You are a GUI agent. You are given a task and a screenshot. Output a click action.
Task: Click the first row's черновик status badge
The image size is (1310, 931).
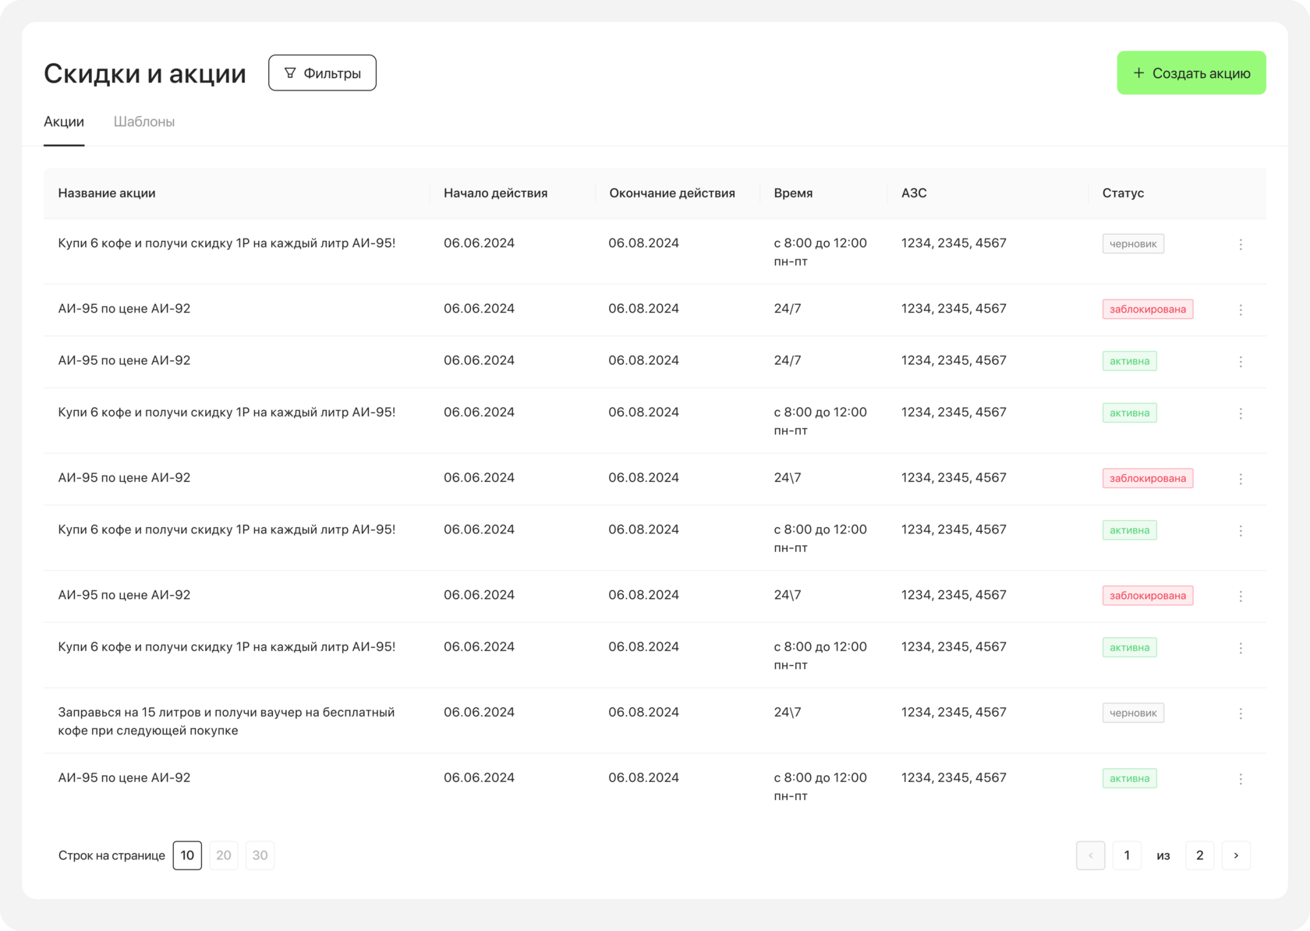click(1133, 244)
